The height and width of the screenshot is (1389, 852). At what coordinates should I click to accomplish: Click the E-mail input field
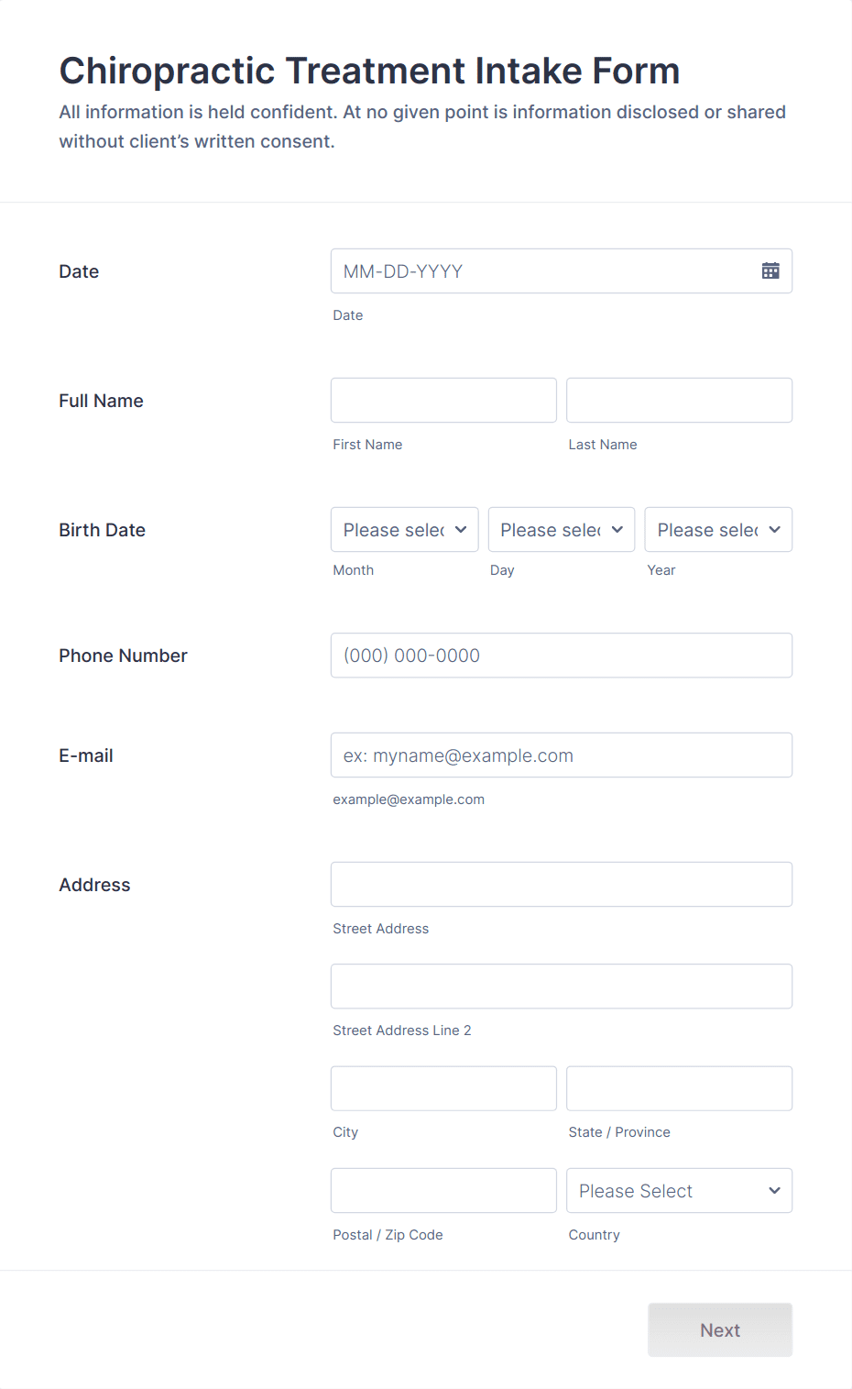pos(561,755)
